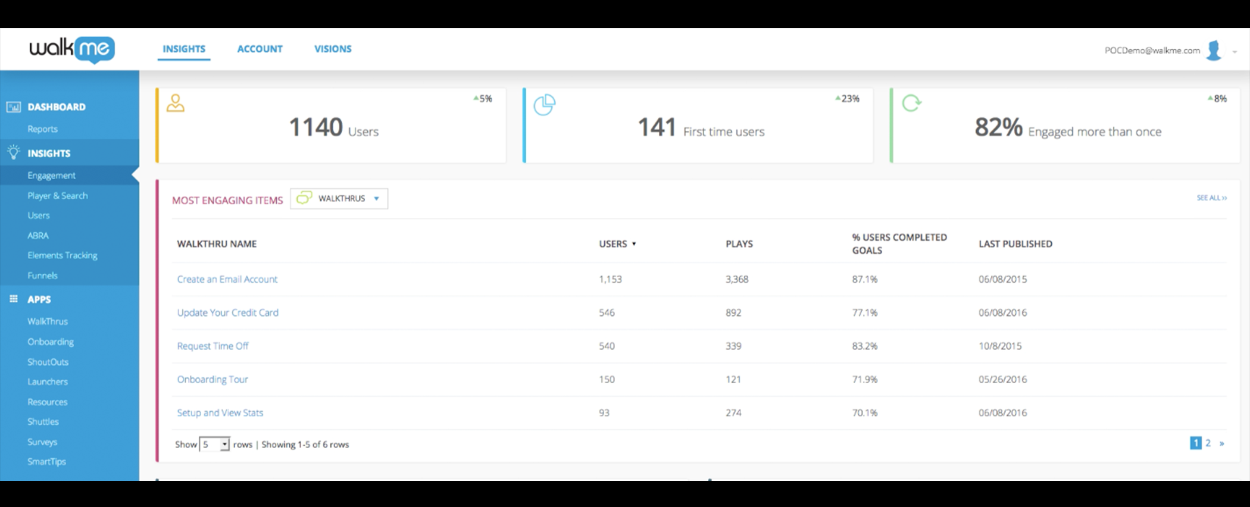Open Elements Tracking in sidebar
The width and height of the screenshot is (1250, 507).
(x=62, y=255)
